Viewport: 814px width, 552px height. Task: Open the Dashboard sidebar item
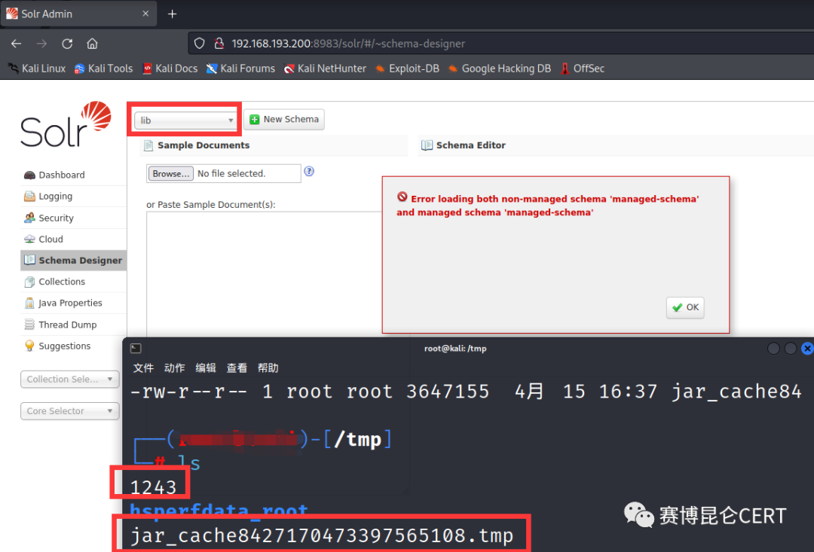pos(73,175)
